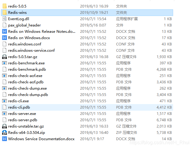This screenshot has width=192, height=148.
Task: Select the redis-cli.pdb file name
Action: 19,107
